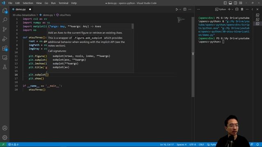Select the demo.py editor tab
262x147 pixels.
[21, 9]
